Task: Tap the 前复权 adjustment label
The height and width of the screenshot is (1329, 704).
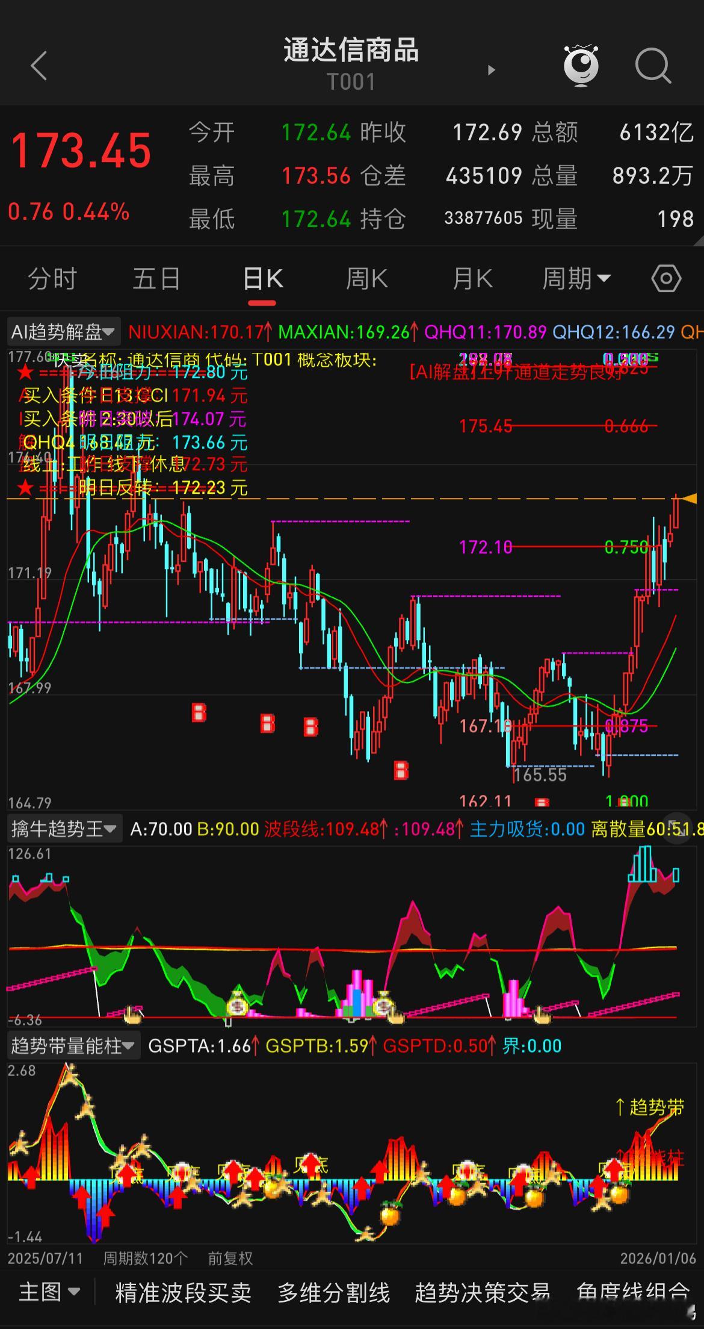Action: tap(230, 1258)
